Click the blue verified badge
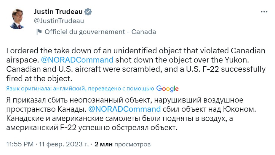This screenshot has height=155, width=275. (x=88, y=12)
